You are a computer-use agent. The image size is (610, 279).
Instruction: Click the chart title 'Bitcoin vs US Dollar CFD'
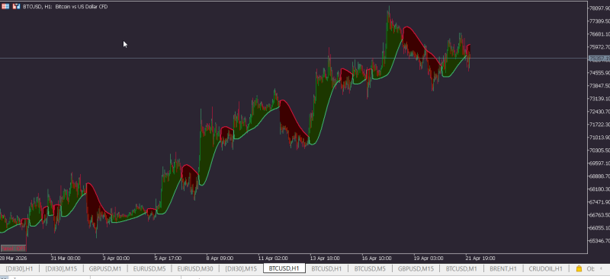pyautogui.click(x=82, y=7)
